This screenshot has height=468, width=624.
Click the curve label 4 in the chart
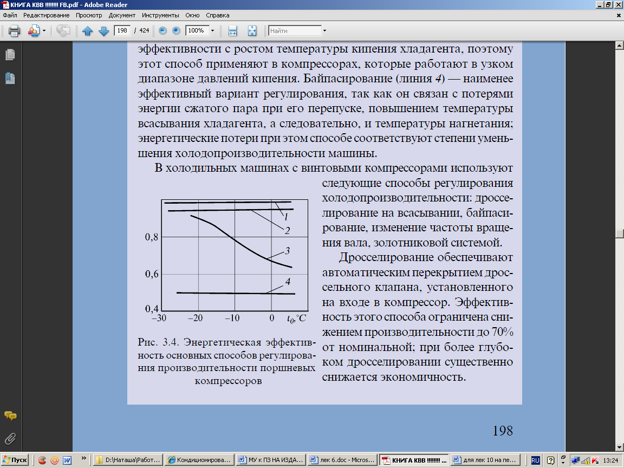(288, 281)
